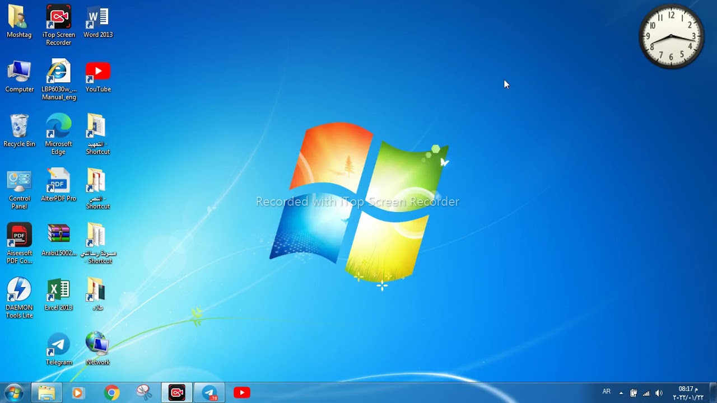Viewport: 717px width, 403px height.
Task: Launch Windows Media Player from the taskbar
Action: click(78, 393)
